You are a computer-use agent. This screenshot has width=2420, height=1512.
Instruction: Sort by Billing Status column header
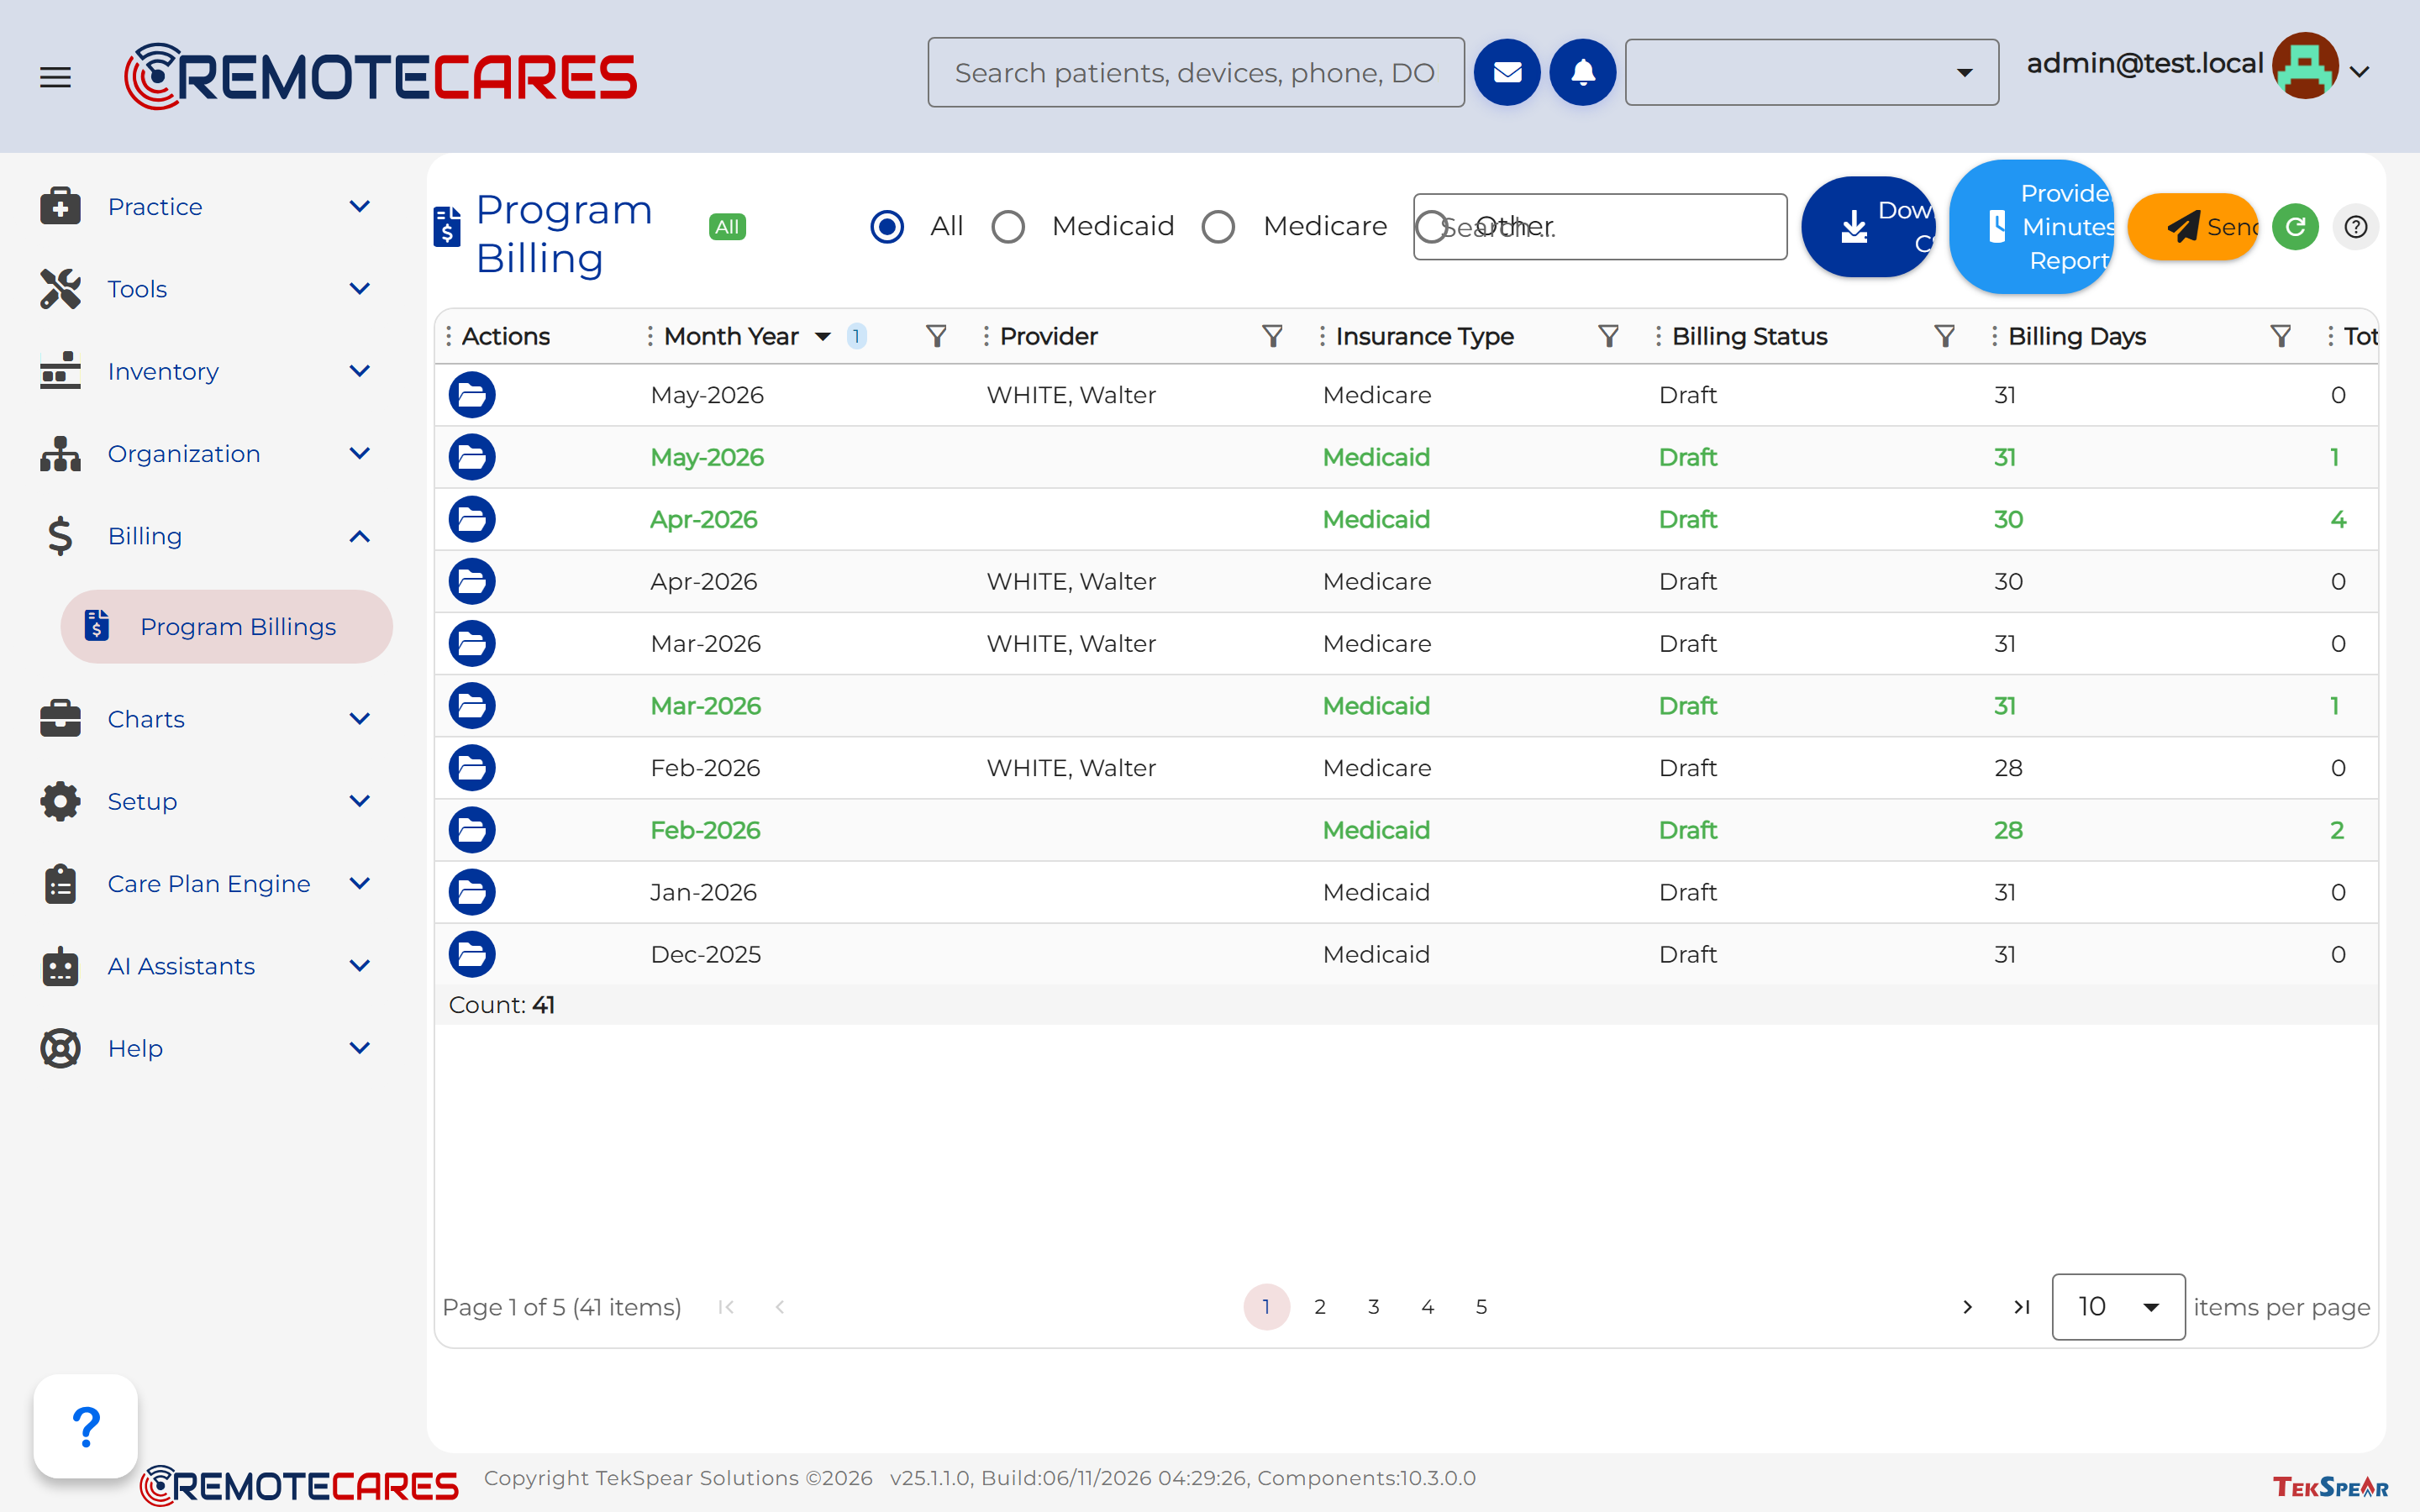pyautogui.click(x=1750, y=336)
